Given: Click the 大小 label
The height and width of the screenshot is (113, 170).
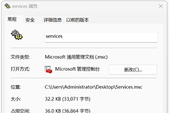Looking at the screenshot, I should [x=16, y=99].
